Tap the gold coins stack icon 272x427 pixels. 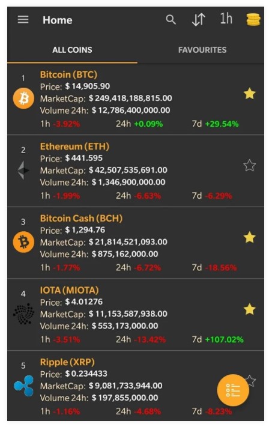(x=253, y=20)
